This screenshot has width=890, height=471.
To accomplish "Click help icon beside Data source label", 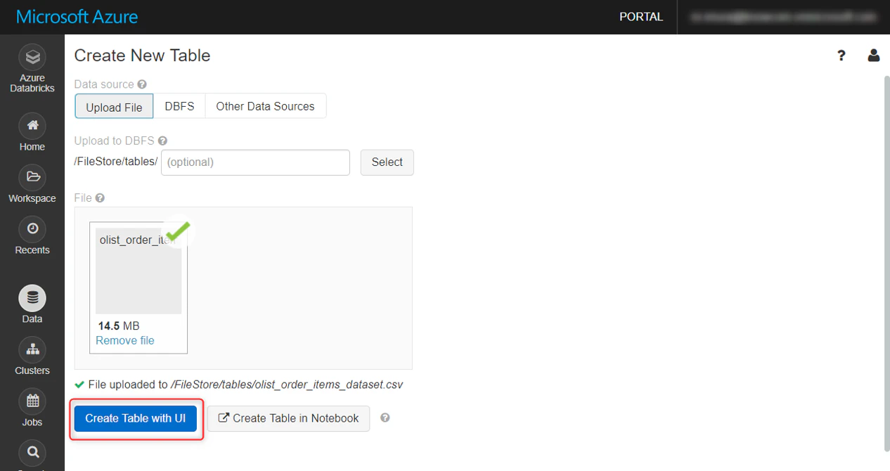I will pyautogui.click(x=142, y=84).
